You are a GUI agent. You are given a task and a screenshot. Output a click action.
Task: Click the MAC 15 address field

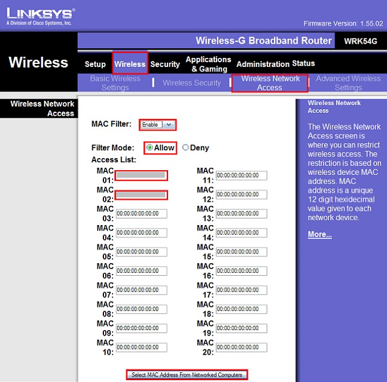[241, 252]
